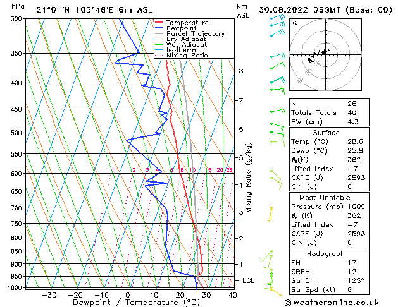Click the Mixing Ratio legend entry
Viewport: 398px width, 307px height.
pos(187,55)
